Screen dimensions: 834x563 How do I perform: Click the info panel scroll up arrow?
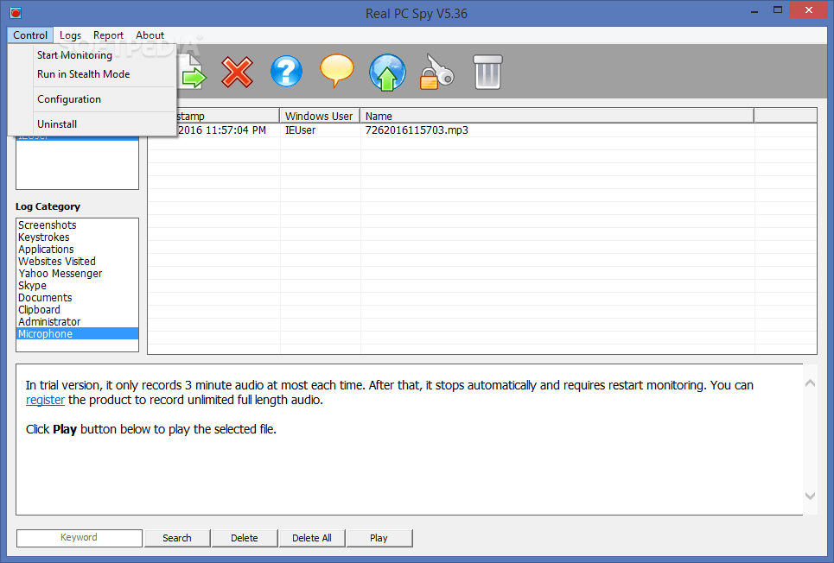(x=810, y=383)
